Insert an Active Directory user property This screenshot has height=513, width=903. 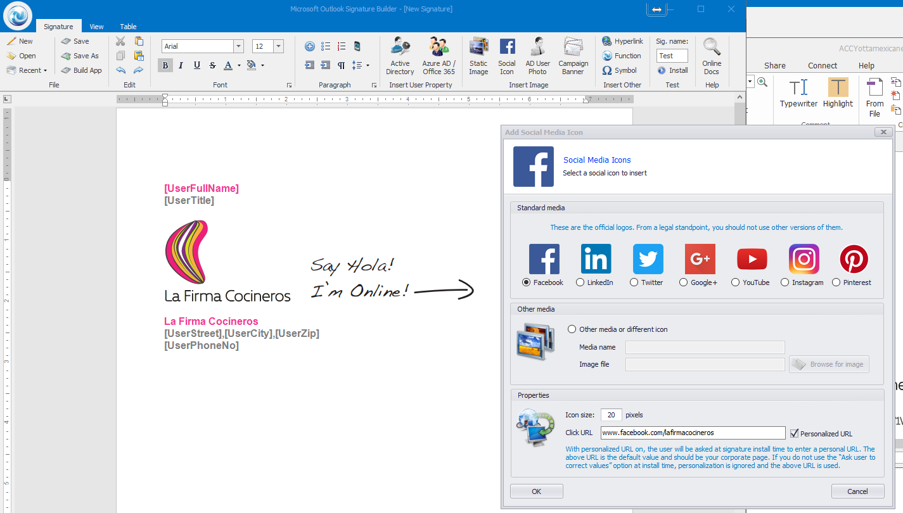tap(400, 56)
